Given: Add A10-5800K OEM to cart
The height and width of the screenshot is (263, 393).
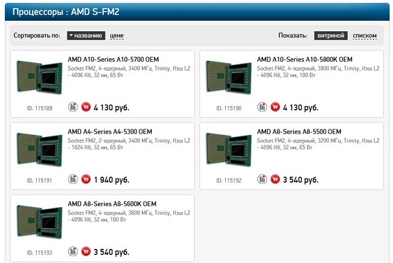Looking at the screenshot, I should pyautogui.click(x=275, y=107).
